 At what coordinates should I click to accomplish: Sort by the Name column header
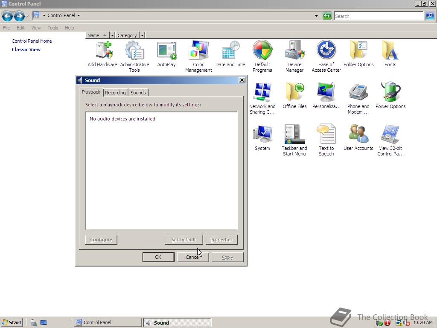point(97,35)
